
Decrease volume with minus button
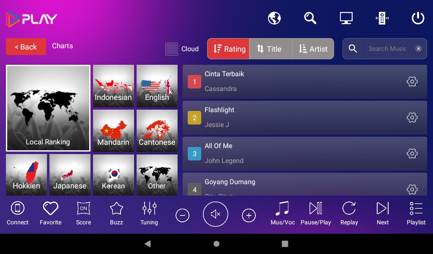(183, 215)
